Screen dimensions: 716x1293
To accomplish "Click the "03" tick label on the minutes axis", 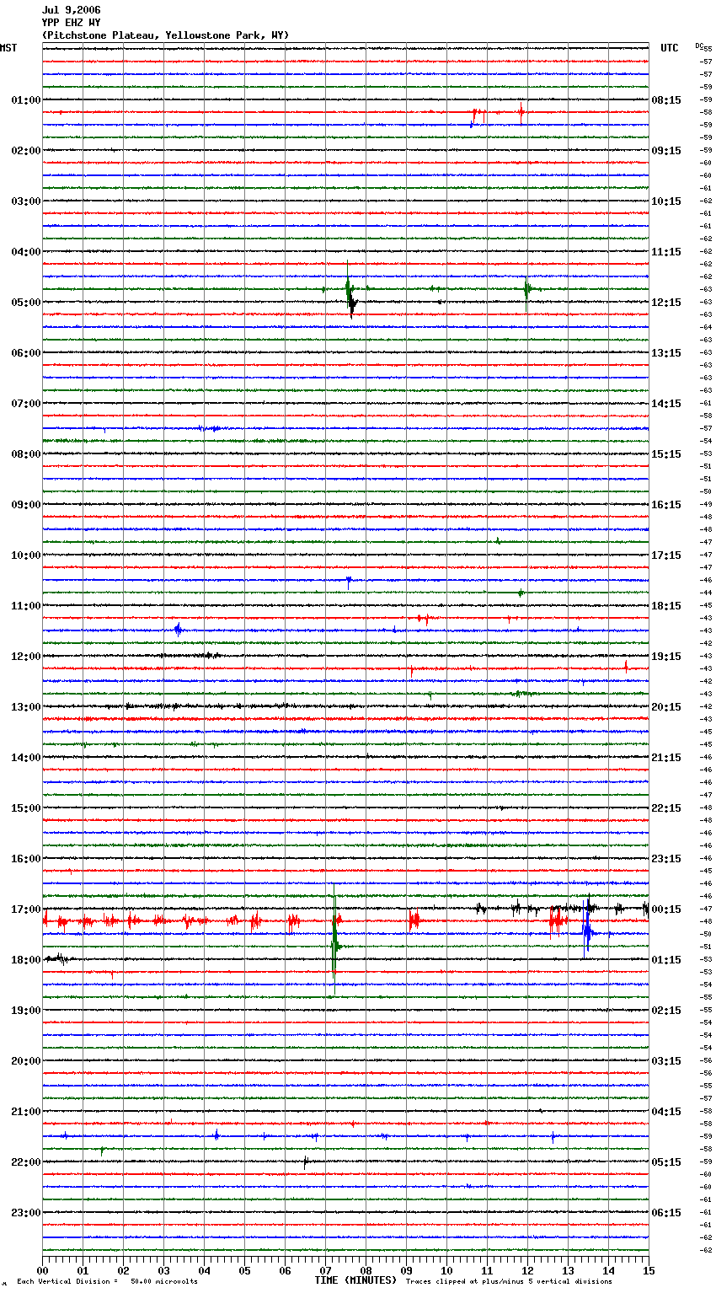I will 163,1270.
